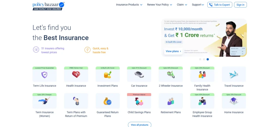
Task: Expand the Renew Your Policy menu
Action: point(159,5)
